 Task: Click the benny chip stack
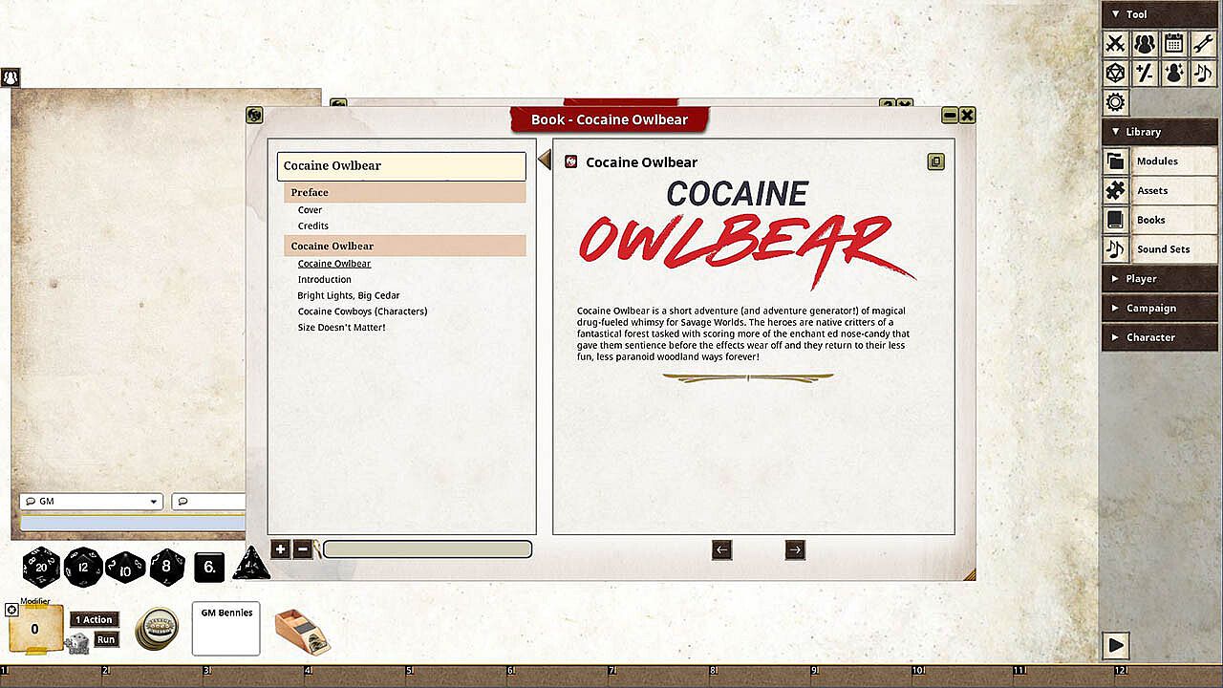[157, 628]
